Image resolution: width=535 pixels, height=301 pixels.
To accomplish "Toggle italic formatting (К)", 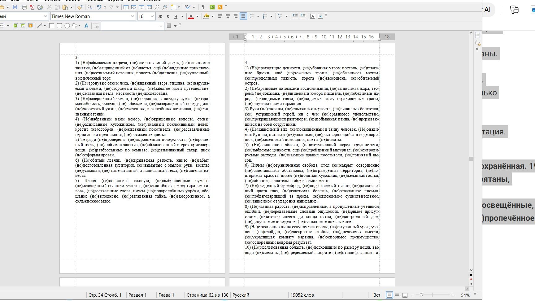I will (168, 16).
